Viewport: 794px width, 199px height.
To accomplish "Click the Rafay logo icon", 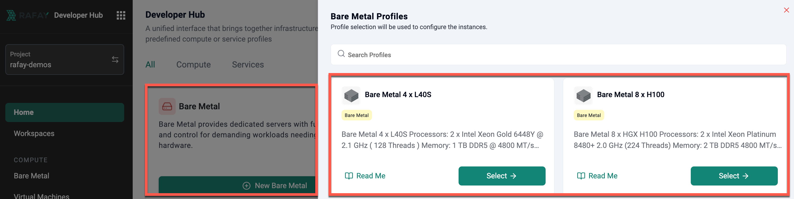I will coord(11,15).
